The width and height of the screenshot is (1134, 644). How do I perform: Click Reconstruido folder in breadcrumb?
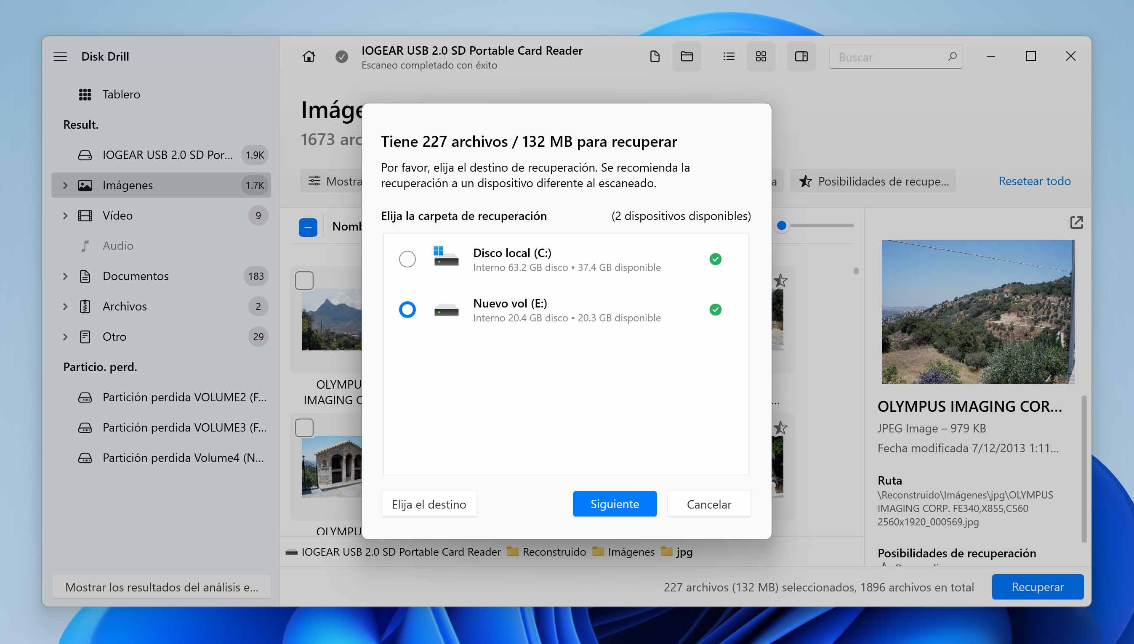tap(546, 551)
